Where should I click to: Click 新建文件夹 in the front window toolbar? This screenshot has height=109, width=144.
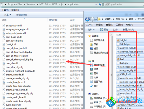[128, 29]
